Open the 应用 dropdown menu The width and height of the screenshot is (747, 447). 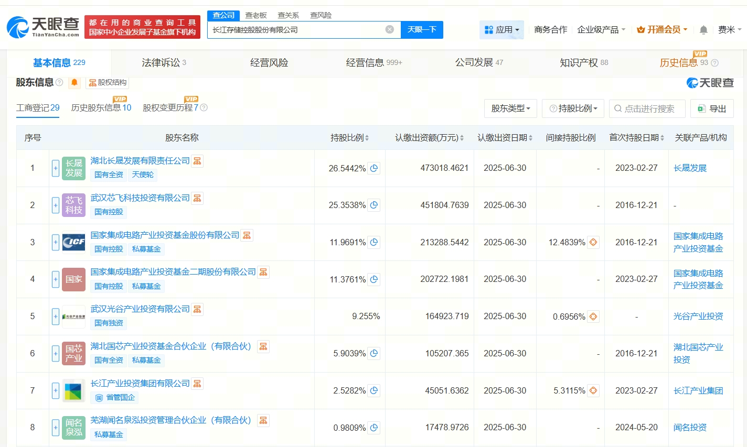[502, 30]
